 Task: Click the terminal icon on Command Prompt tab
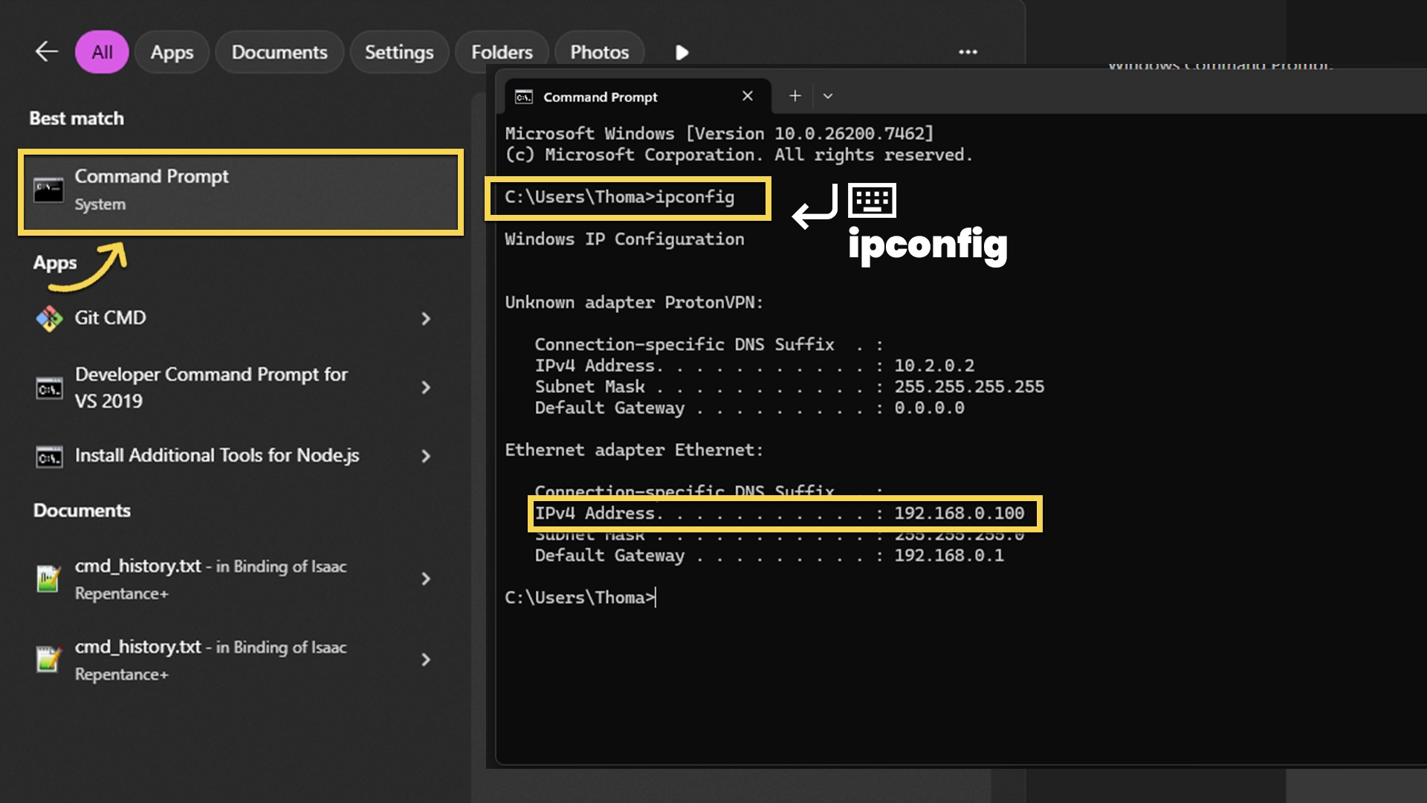pyautogui.click(x=524, y=97)
